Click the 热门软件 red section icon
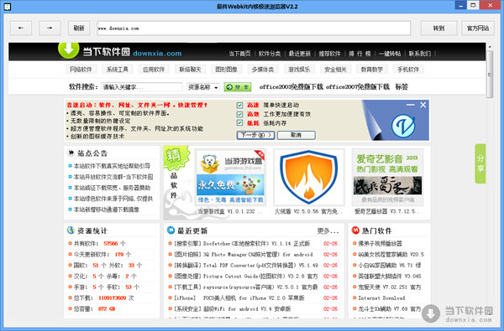This screenshot has height=331, width=504. pyautogui.click(x=355, y=230)
